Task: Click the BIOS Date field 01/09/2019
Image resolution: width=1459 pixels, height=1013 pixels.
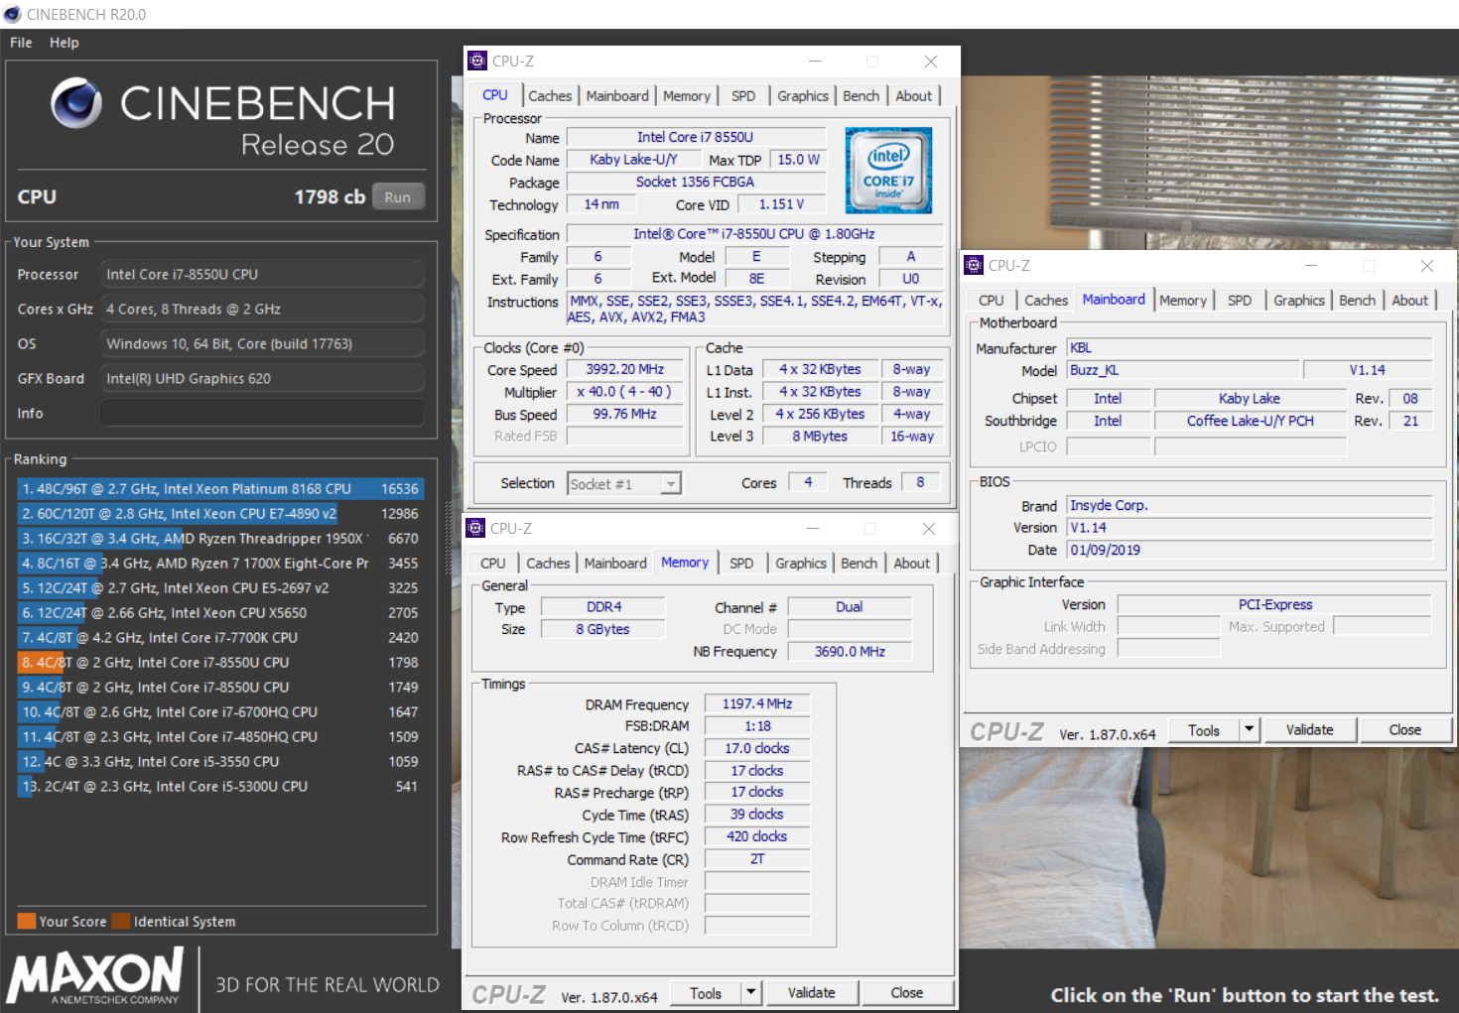Action: pos(1250,550)
